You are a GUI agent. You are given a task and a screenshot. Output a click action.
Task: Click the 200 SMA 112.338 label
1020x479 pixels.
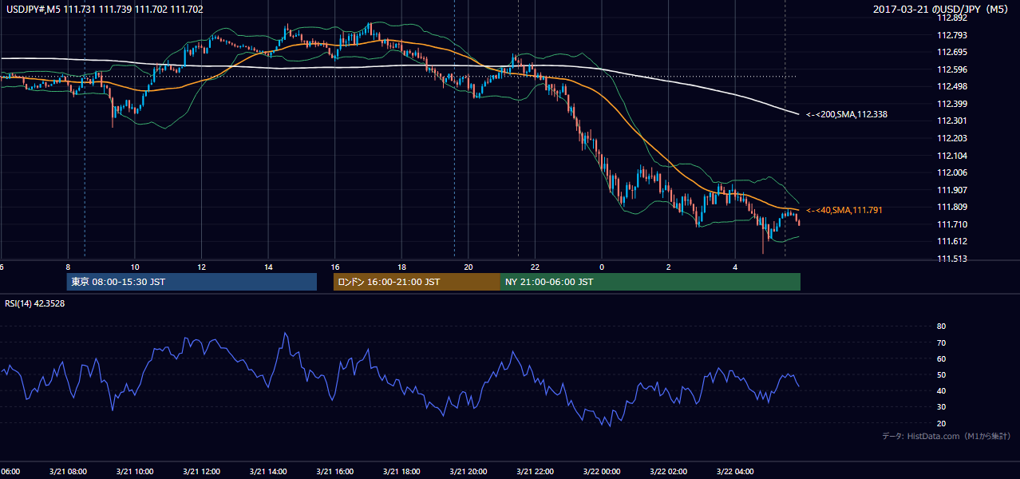pyautogui.click(x=847, y=115)
